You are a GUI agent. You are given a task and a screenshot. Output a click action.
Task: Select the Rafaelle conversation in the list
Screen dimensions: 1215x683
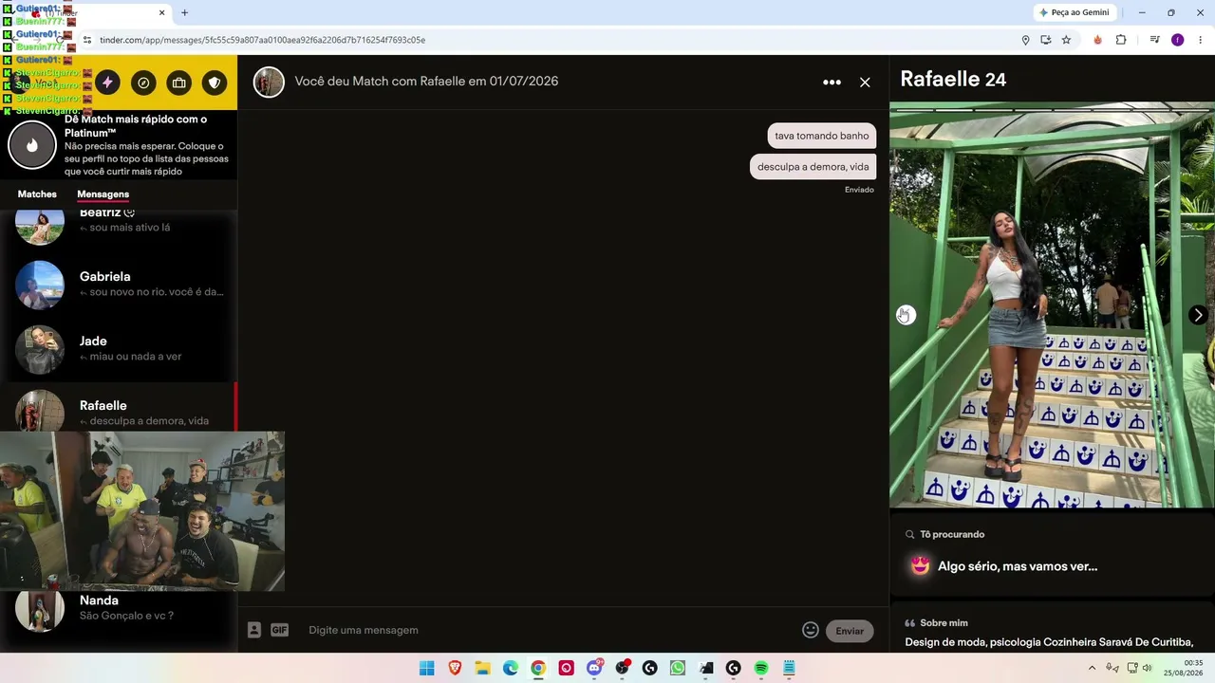tap(119, 409)
